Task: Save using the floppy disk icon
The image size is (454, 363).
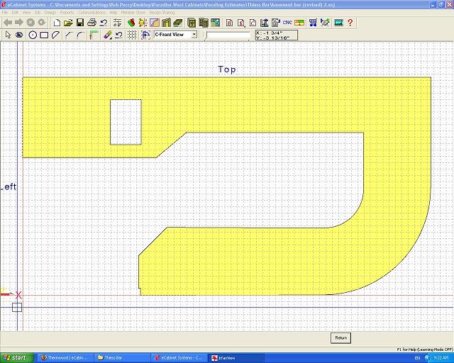Action: coord(80,23)
